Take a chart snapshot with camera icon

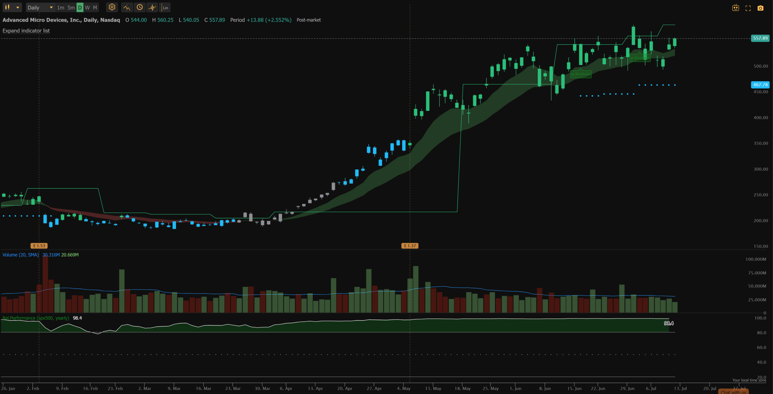pyautogui.click(x=760, y=8)
